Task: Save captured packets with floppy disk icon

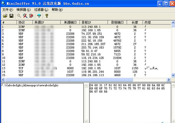Action: pos(12,16)
